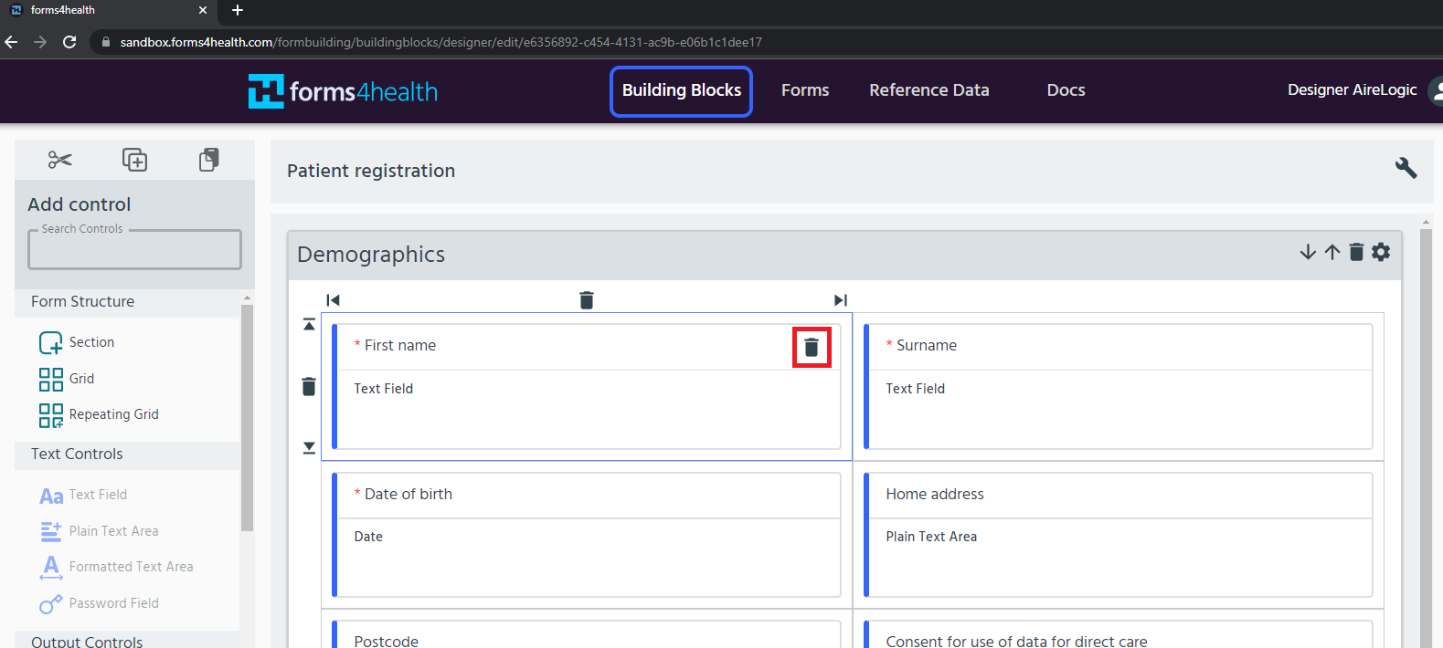Click the Form Structure category header
This screenshot has width=1443, height=648.
(127, 302)
